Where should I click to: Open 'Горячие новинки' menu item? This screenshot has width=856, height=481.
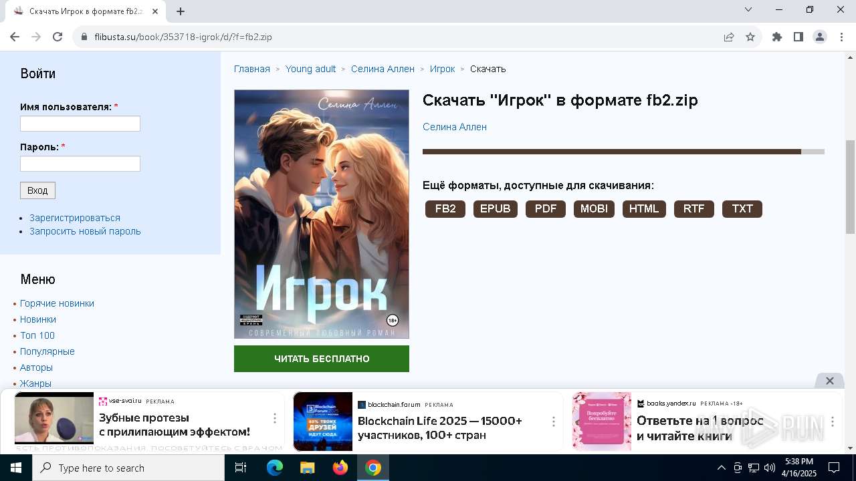coord(57,303)
